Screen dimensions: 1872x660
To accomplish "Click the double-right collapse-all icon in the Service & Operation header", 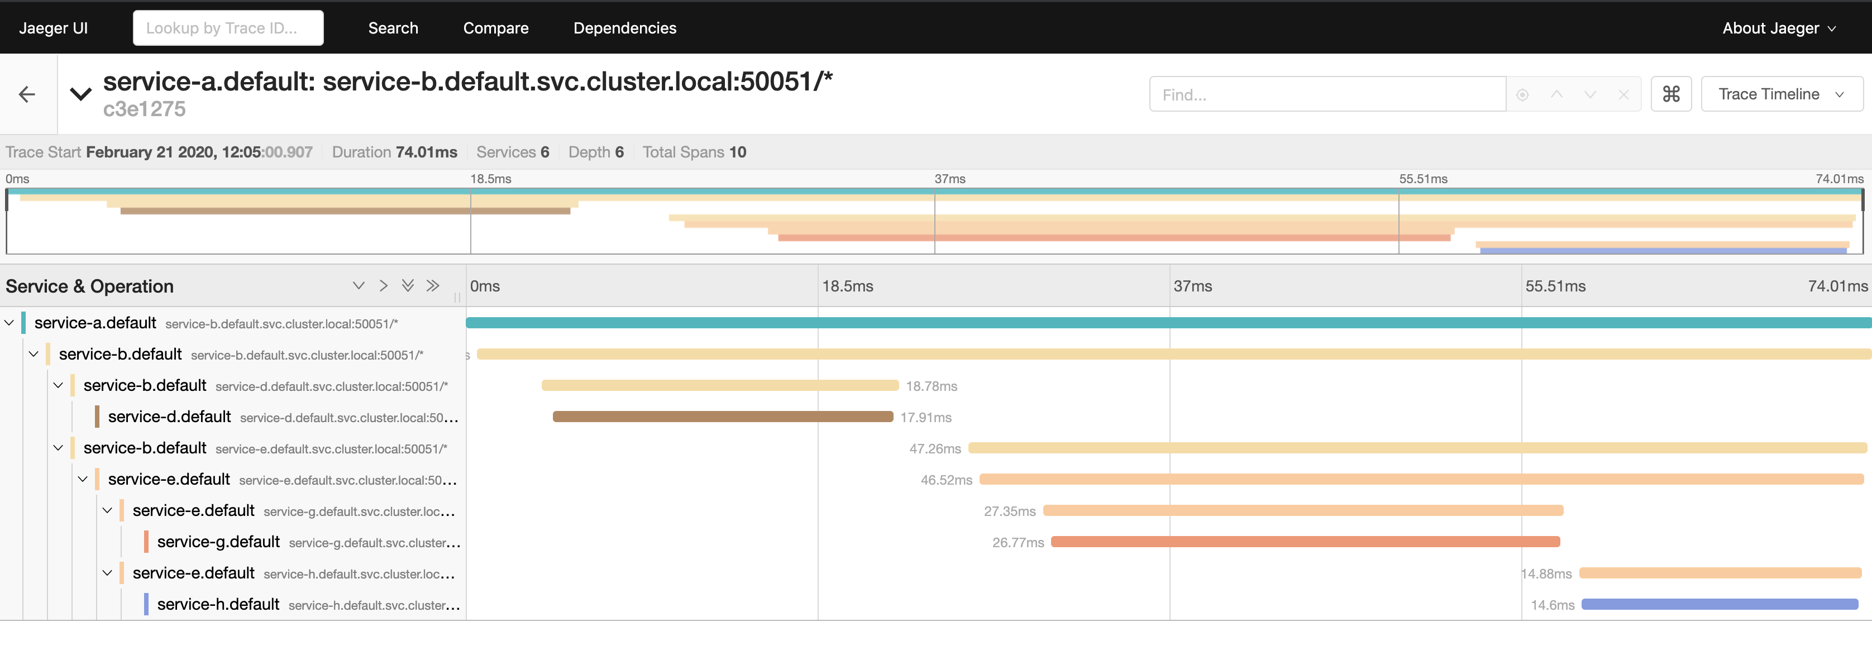I will pyautogui.click(x=433, y=286).
